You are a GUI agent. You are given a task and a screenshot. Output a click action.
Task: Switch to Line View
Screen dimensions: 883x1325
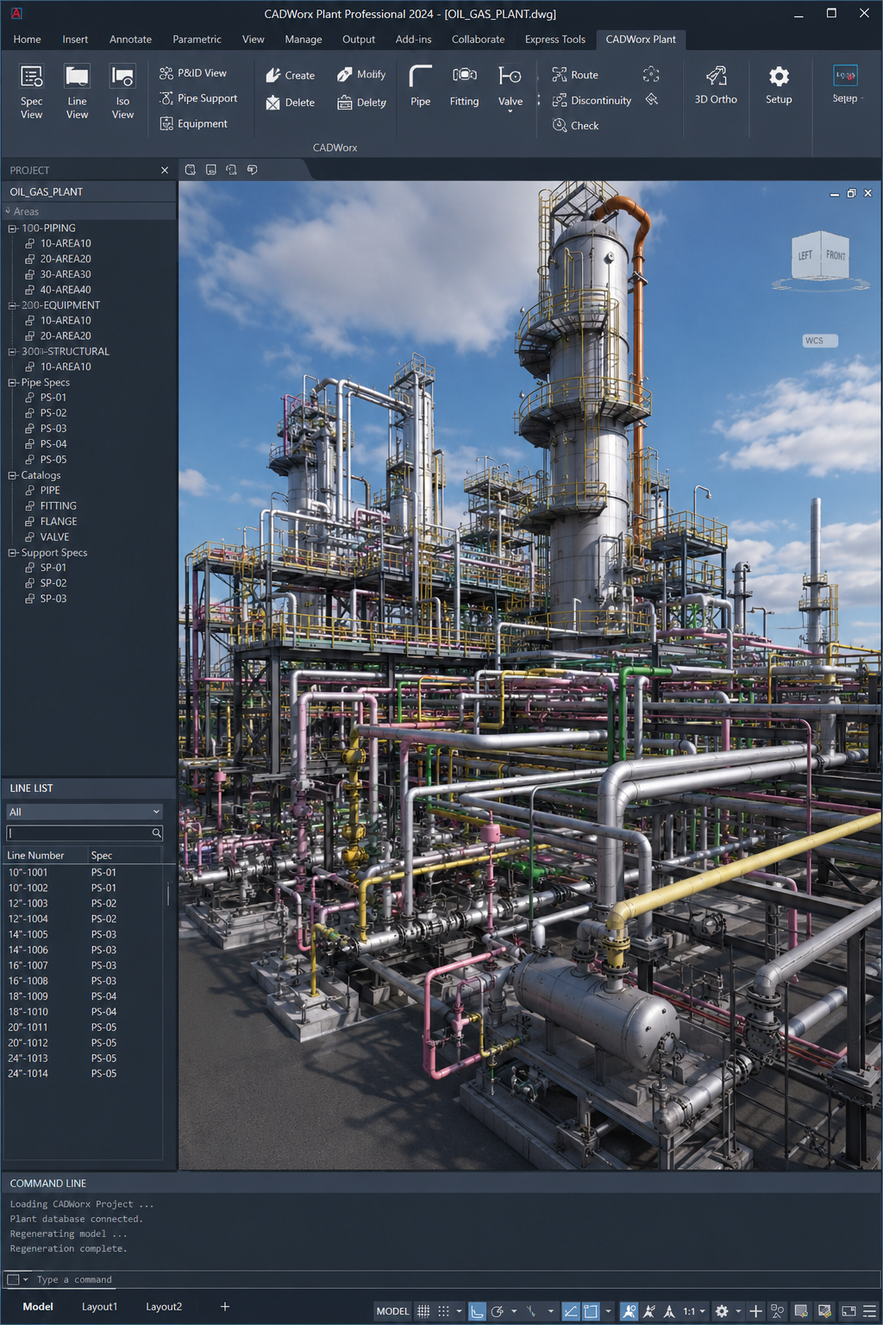click(x=77, y=91)
